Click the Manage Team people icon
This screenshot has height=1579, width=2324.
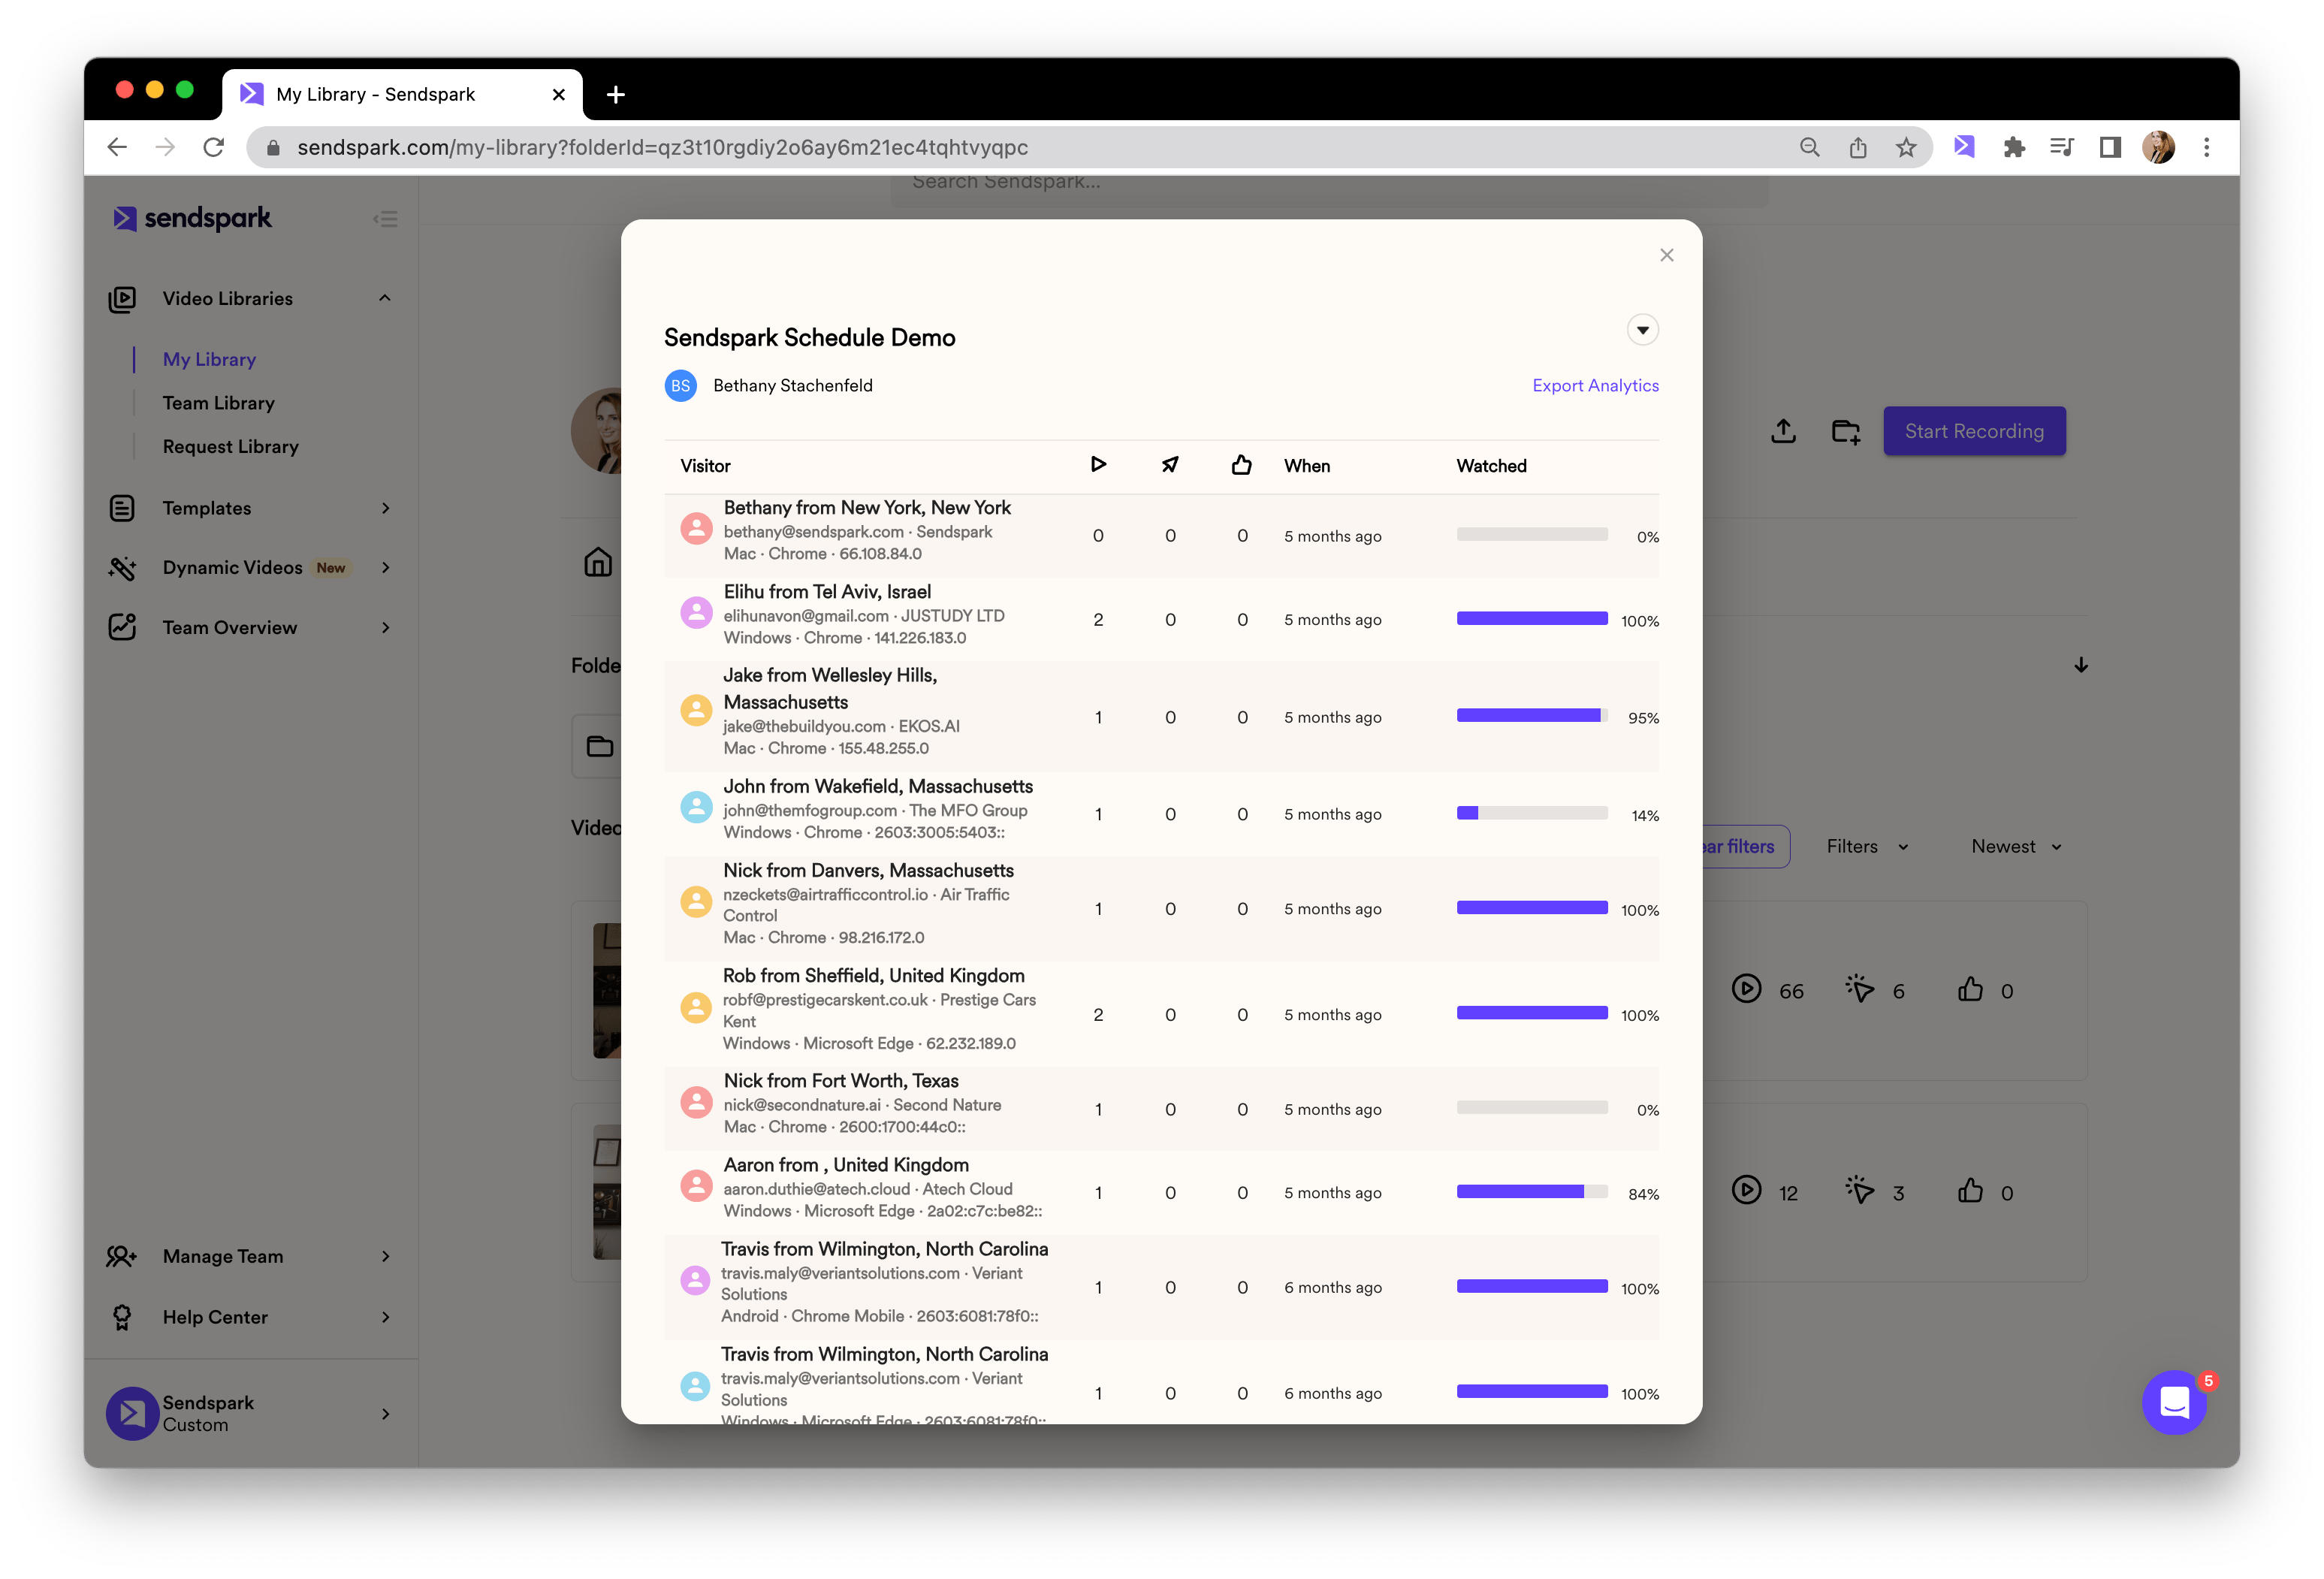(x=122, y=1256)
